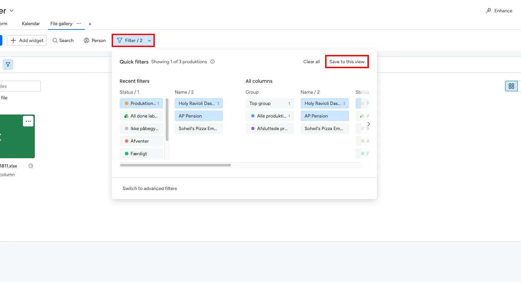521x282 pixels.
Task: Toggle the AP Pension recent filter
Action: click(199, 116)
